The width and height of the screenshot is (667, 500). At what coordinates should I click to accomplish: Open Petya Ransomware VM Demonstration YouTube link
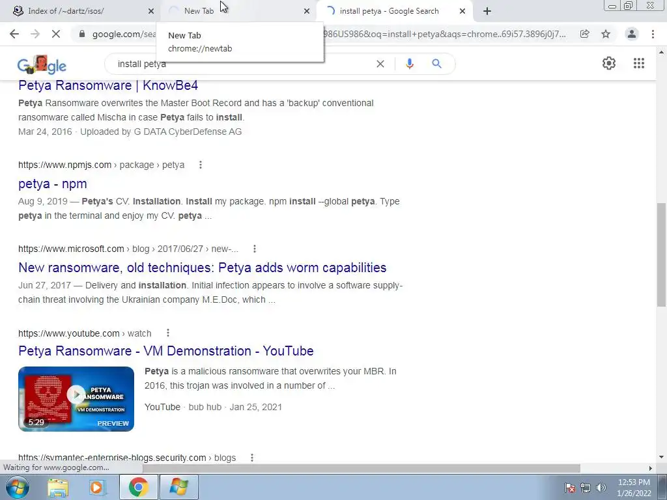click(x=166, y=351)
